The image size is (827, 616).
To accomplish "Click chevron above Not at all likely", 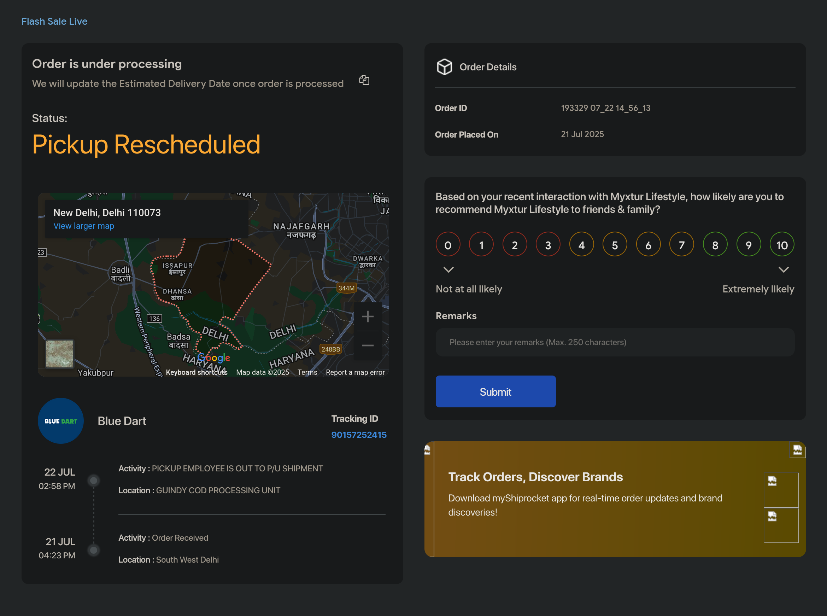I will (x=448, y=269).
